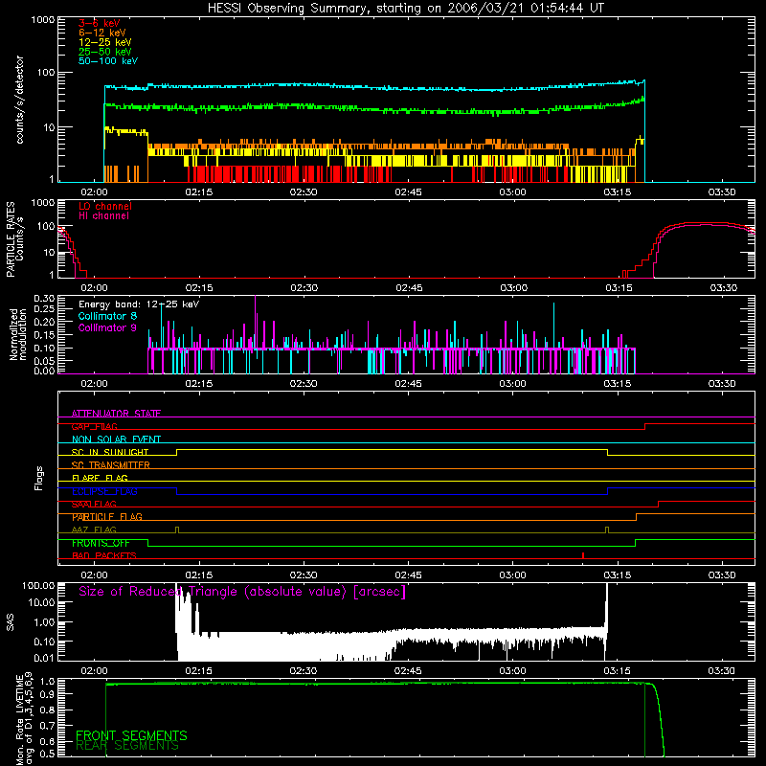The width and height of the screenshot is (766, 766).
Task: Select the Collimator 8 legend label
Action: (107, 316)
